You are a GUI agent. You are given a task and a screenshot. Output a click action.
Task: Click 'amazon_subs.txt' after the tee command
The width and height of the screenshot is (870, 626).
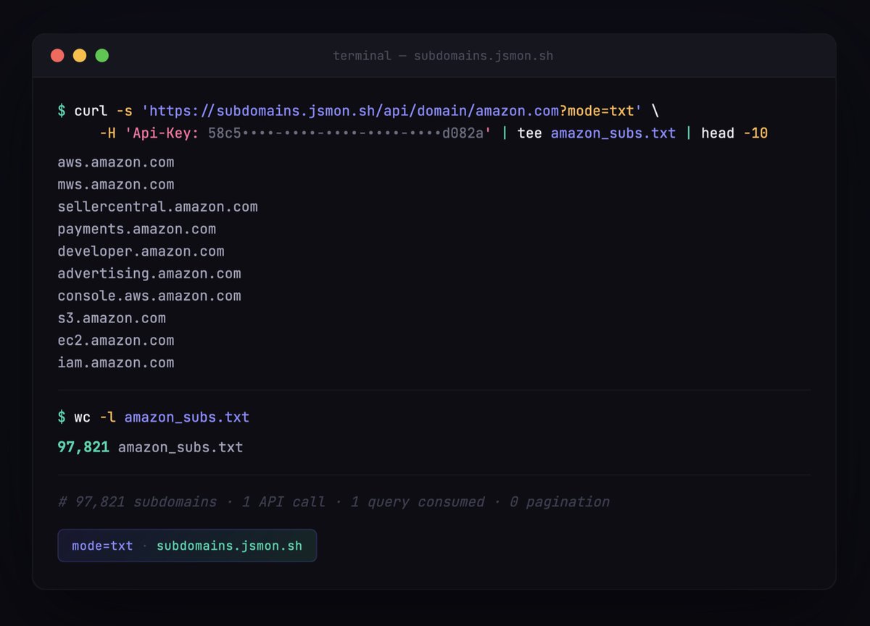tap(613, 133)
